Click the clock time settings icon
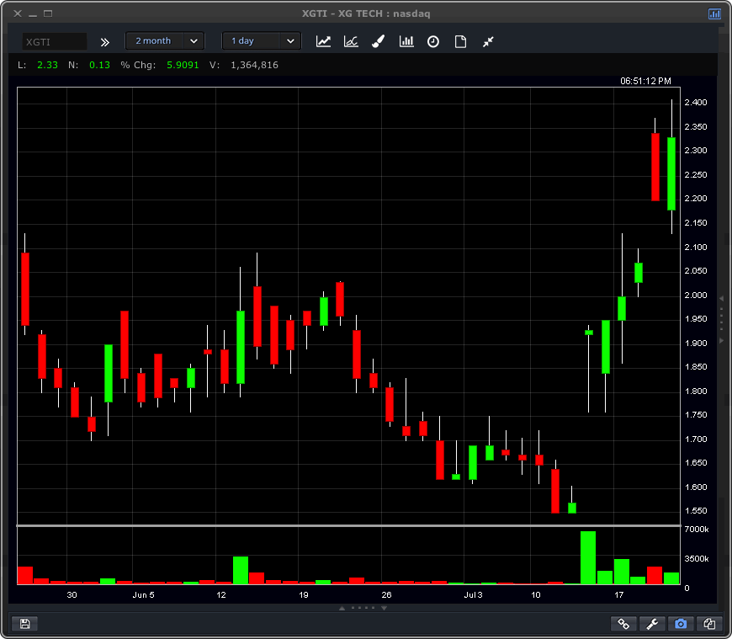 pyautogui.click(x=433, y=41)
